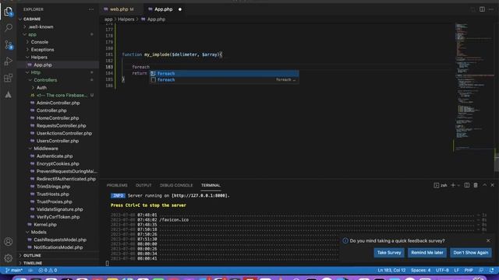Change language mode via PHP status entry
This screenshot has width=499, height=280.
(x=469, y=270)
